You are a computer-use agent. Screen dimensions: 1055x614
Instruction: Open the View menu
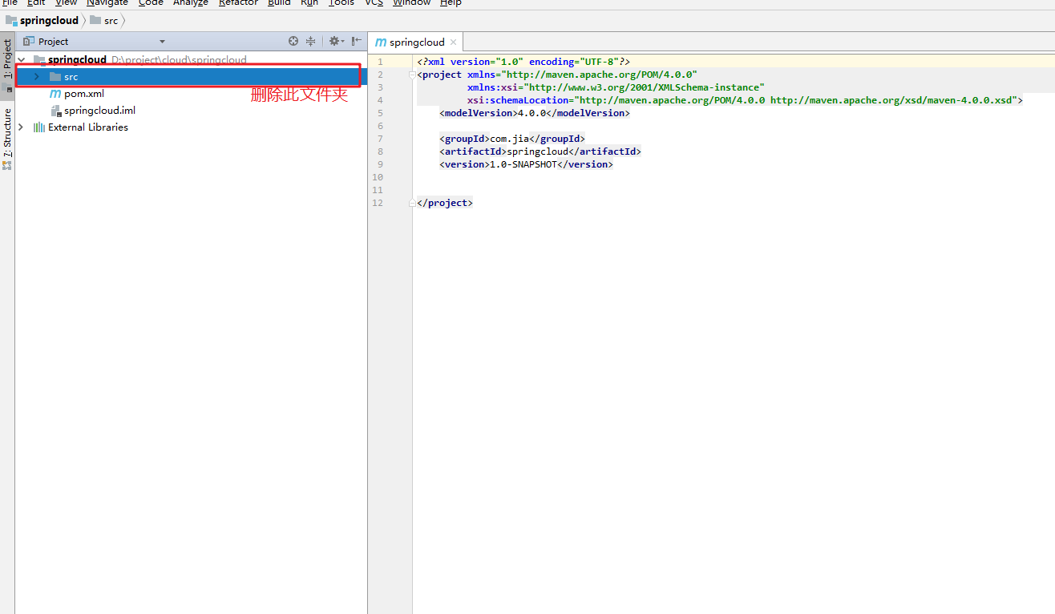[x=66, y=3]
